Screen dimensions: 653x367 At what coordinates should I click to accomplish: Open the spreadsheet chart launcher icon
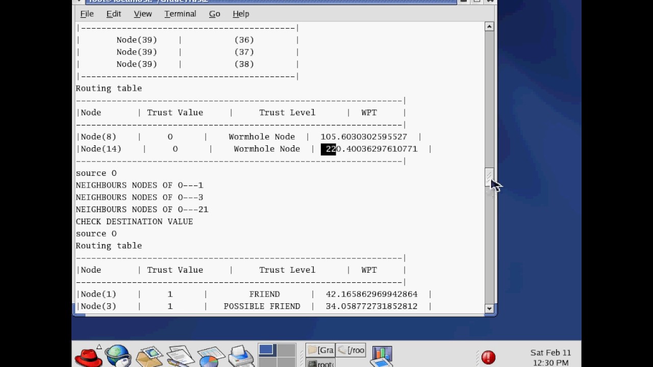[210, 357]
